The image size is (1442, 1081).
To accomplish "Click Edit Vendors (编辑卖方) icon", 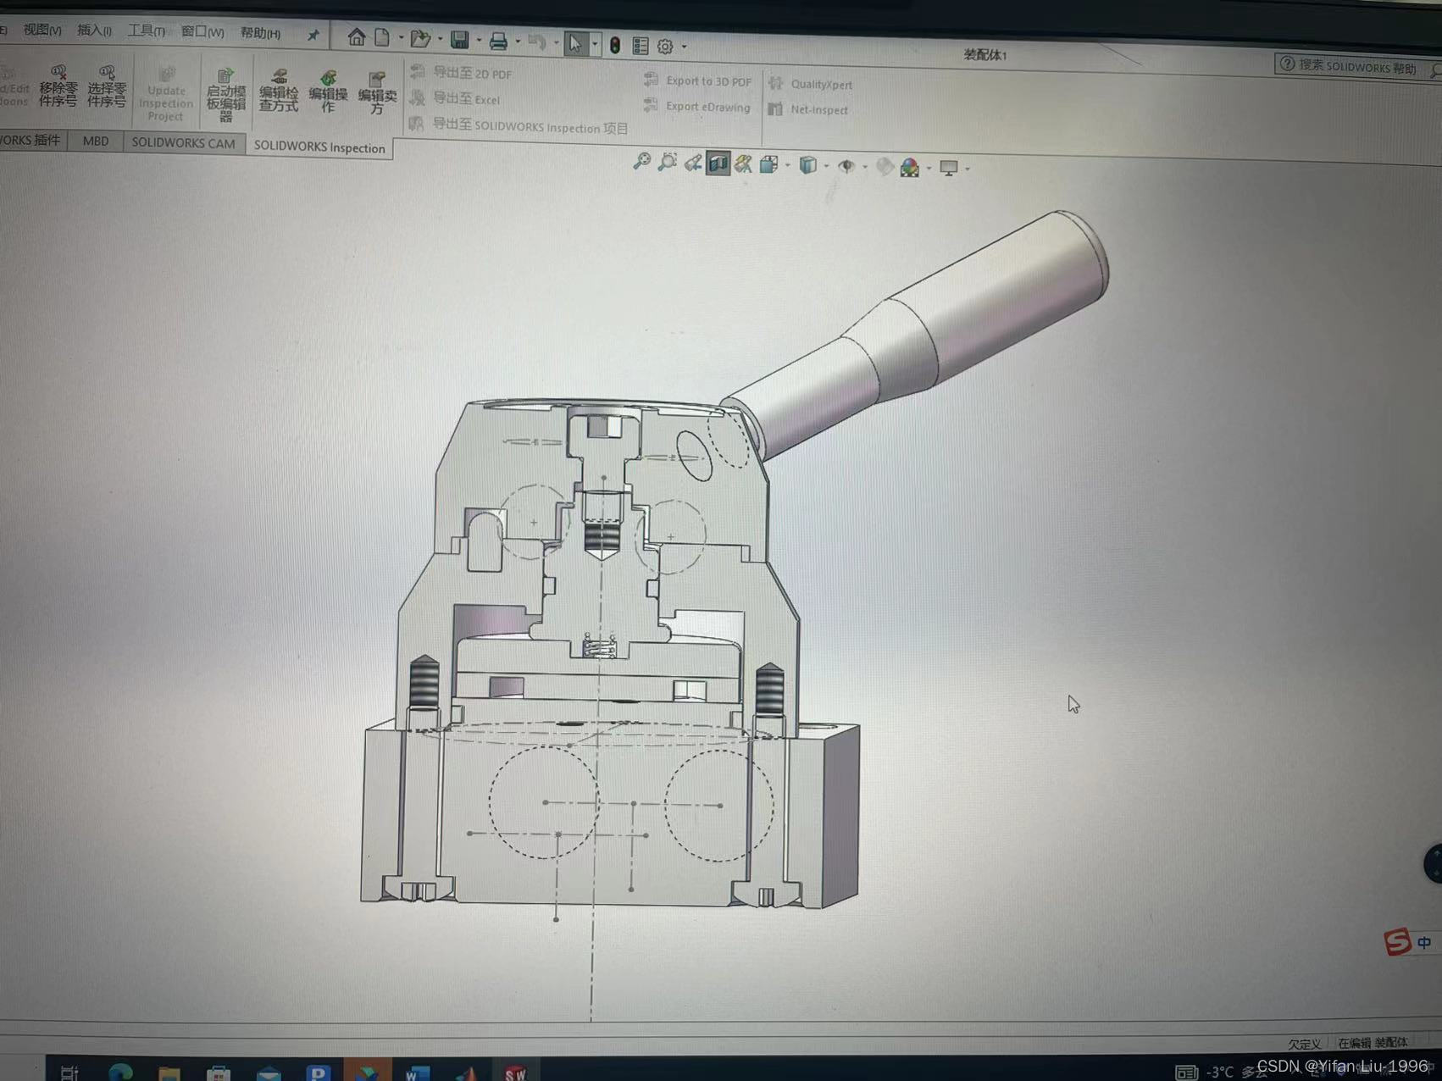I will (377, 93).
